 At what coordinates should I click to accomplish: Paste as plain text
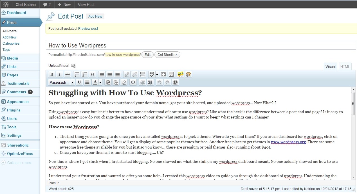point(108,82)
